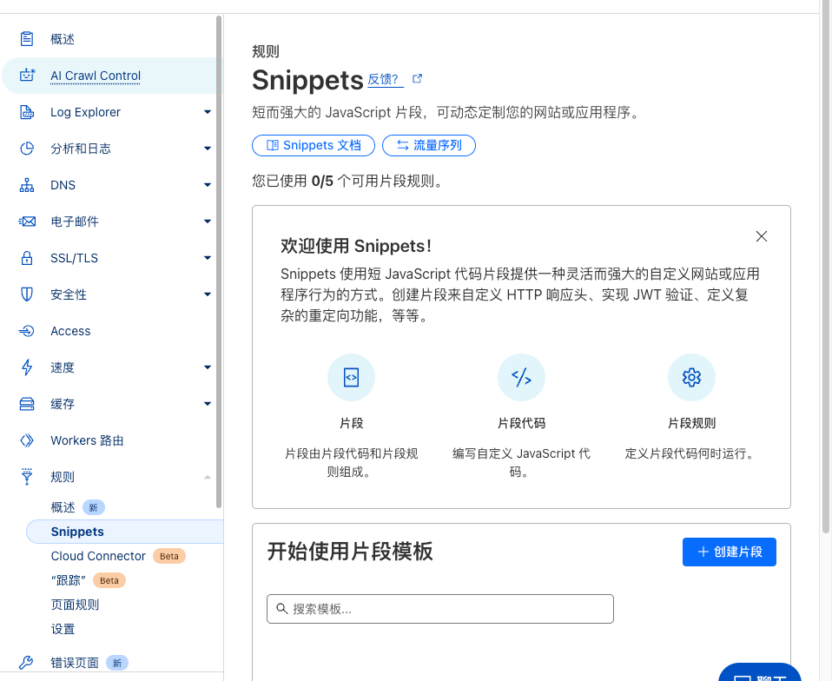Collapse the 规则 section arrow
The image size is (832, 681).
point(207,477)
